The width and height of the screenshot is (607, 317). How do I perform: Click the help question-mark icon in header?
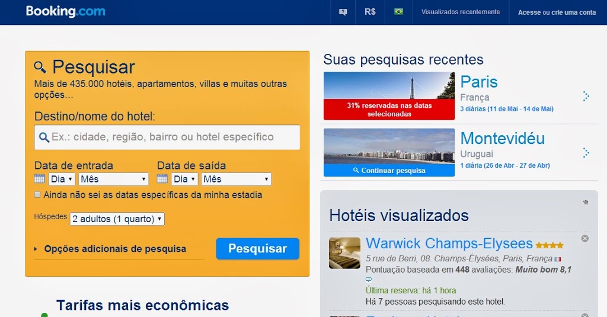(x=343, y=12)
